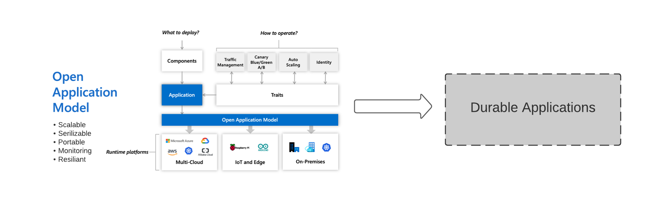Select the blue Application box
The width and height of the screenshot is (657, 199).
[x=182, y=95]
